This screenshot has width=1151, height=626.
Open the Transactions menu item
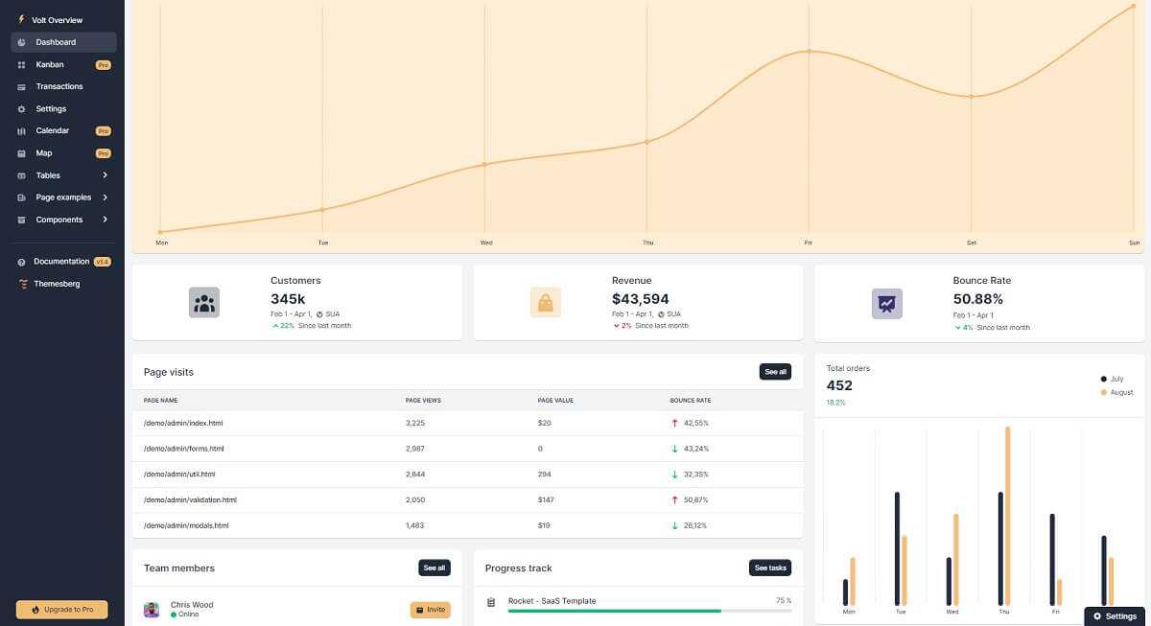[63, 86]
